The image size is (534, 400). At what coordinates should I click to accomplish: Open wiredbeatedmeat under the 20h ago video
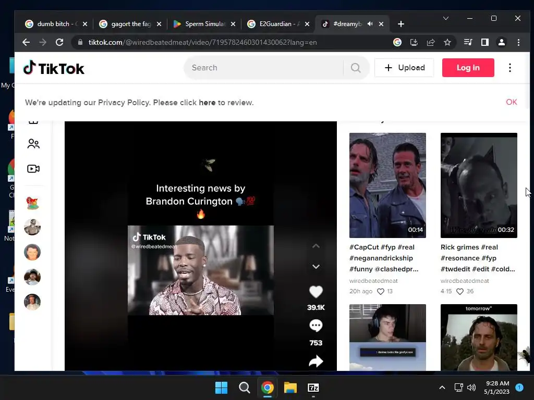373,281
